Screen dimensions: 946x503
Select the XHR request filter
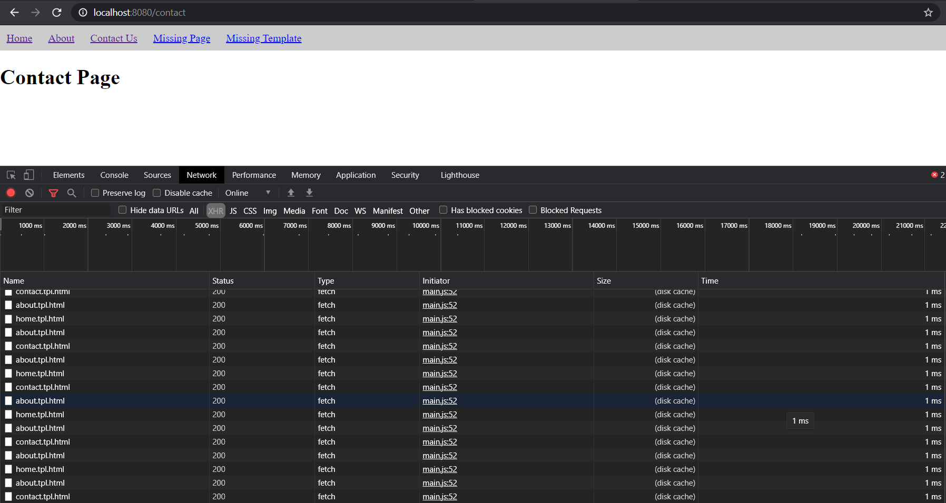pyautogui.click(x=215, y=210)
